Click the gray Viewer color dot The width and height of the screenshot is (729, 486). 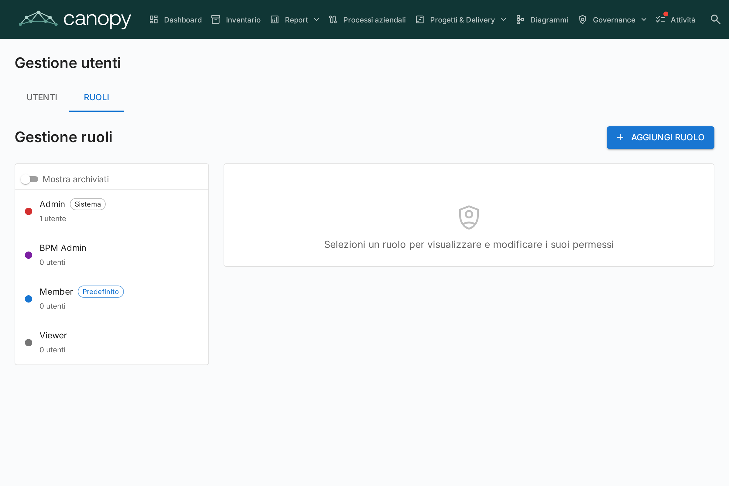click(x=29, y=343)
